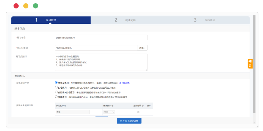Expand the 文本 format dropdown
263x131 pixels.
pos(109,112)
